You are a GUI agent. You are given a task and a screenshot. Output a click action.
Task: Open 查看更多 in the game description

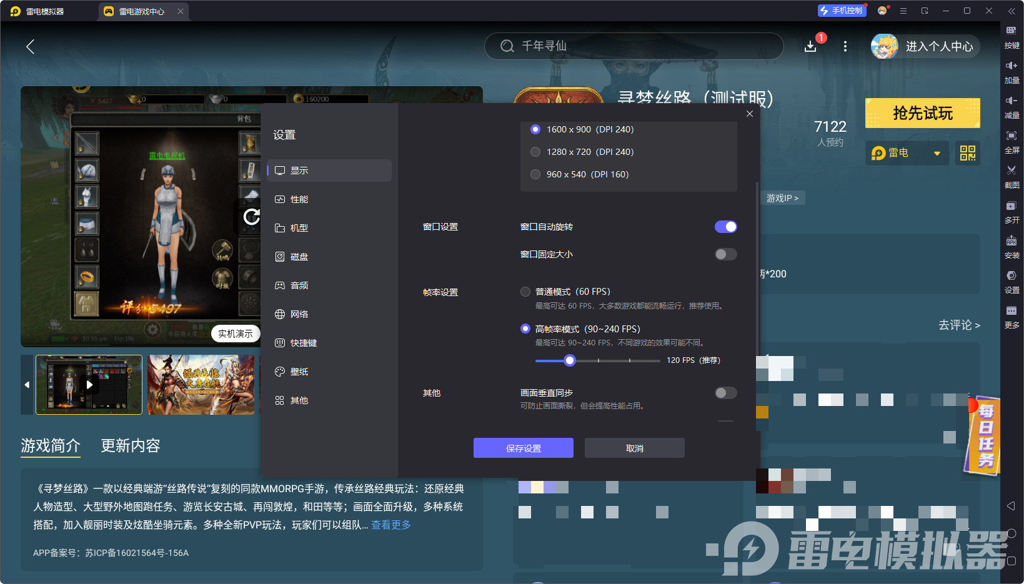(x=390, y=525)
